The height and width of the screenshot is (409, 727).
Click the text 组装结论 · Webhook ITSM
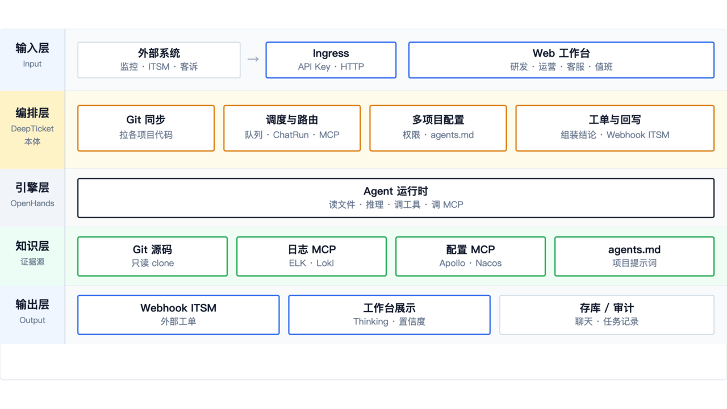tap(615, 135)
